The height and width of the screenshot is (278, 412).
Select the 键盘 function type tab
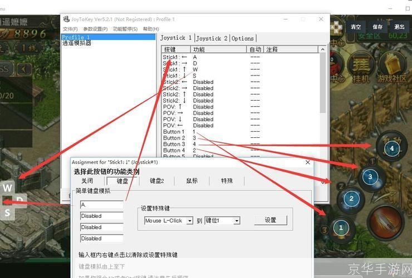click(x=122, y=181)
